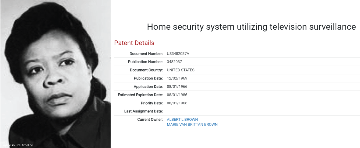Open the MARIE VAN BRITTAN BROWN link
This screenshot has width=360, height=148.
point(192,124)
